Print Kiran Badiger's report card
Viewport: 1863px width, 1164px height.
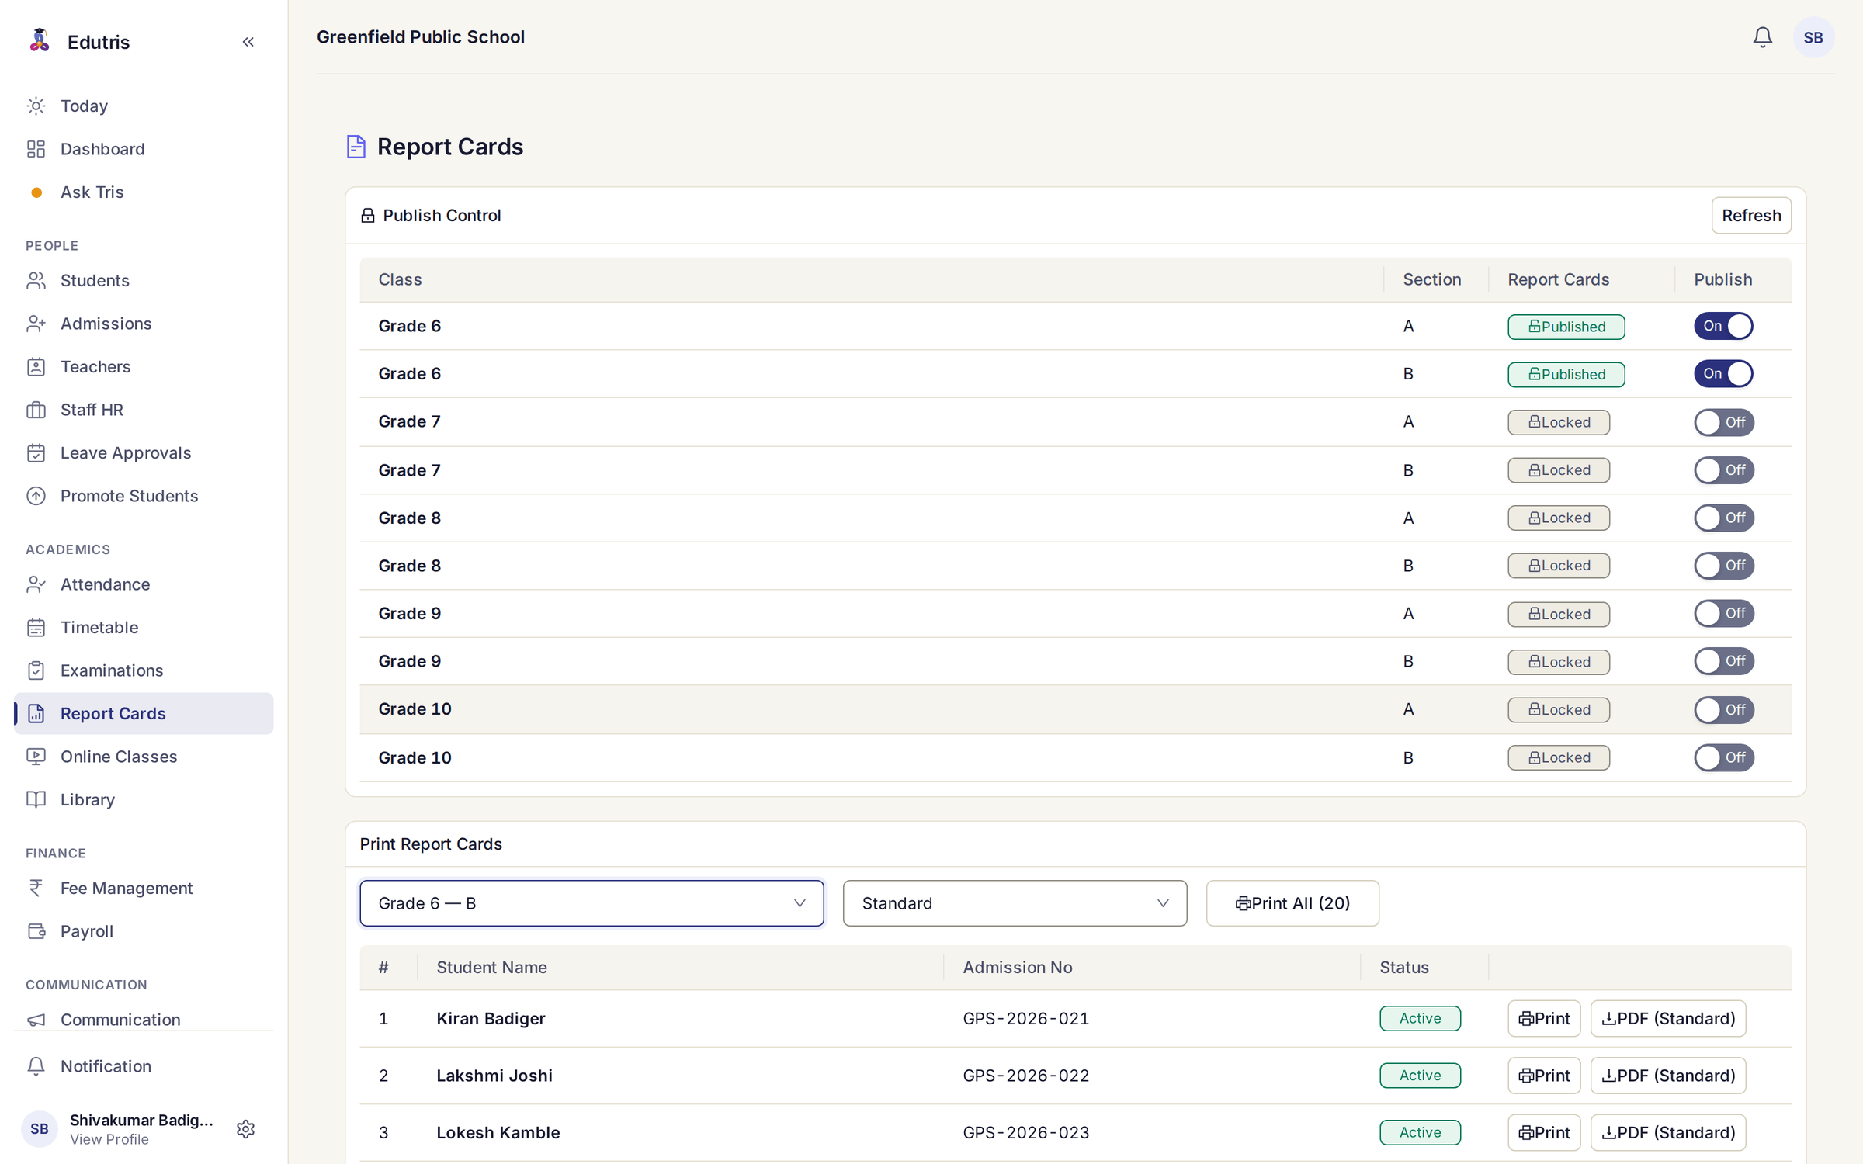click(x=1544, y=1018)
